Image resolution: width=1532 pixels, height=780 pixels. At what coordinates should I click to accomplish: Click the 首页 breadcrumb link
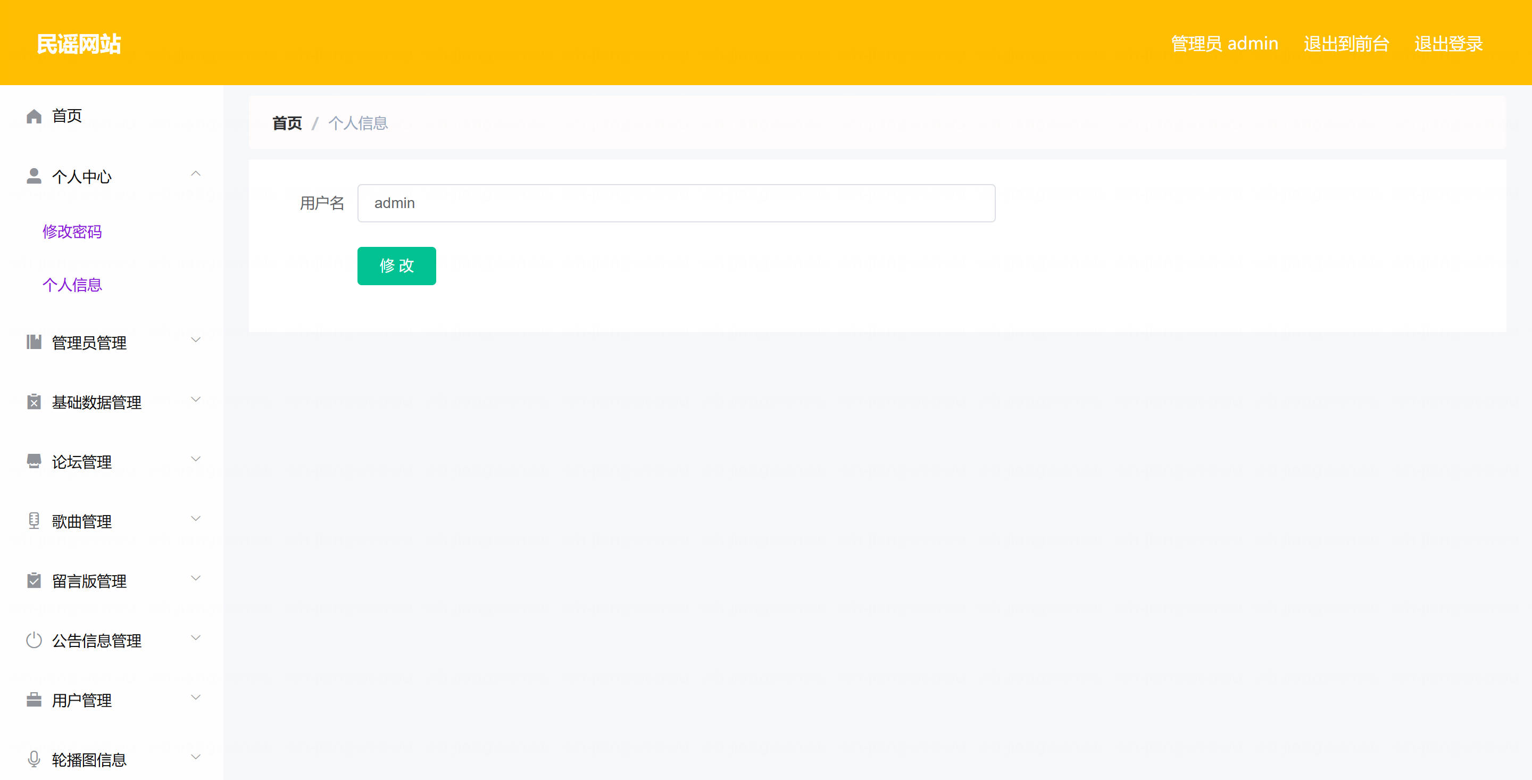coord(287,123)
